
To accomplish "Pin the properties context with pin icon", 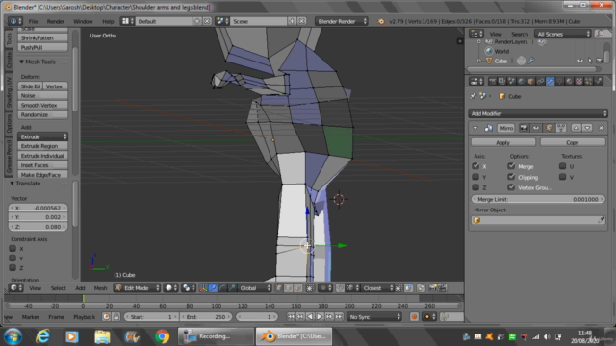I will [x=473, y=96].
